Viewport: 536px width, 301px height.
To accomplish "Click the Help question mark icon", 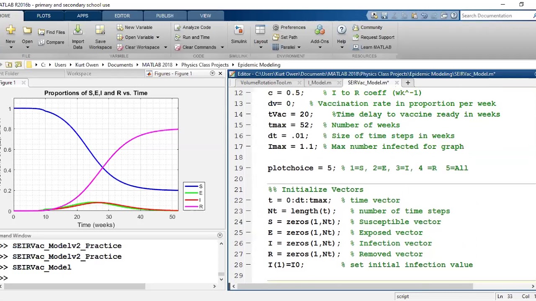I will pyautogui.click(x=341, y=30).
